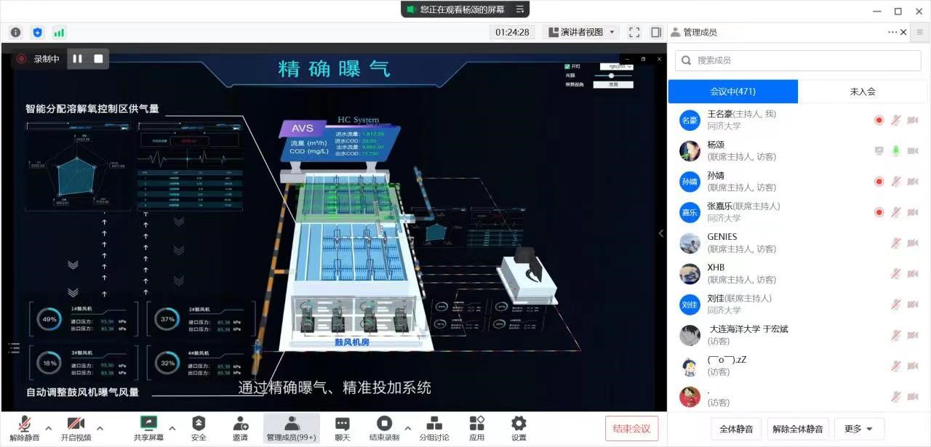Open the 聊天 chat icon
931x447 pixels.
[x=343, y=423]
